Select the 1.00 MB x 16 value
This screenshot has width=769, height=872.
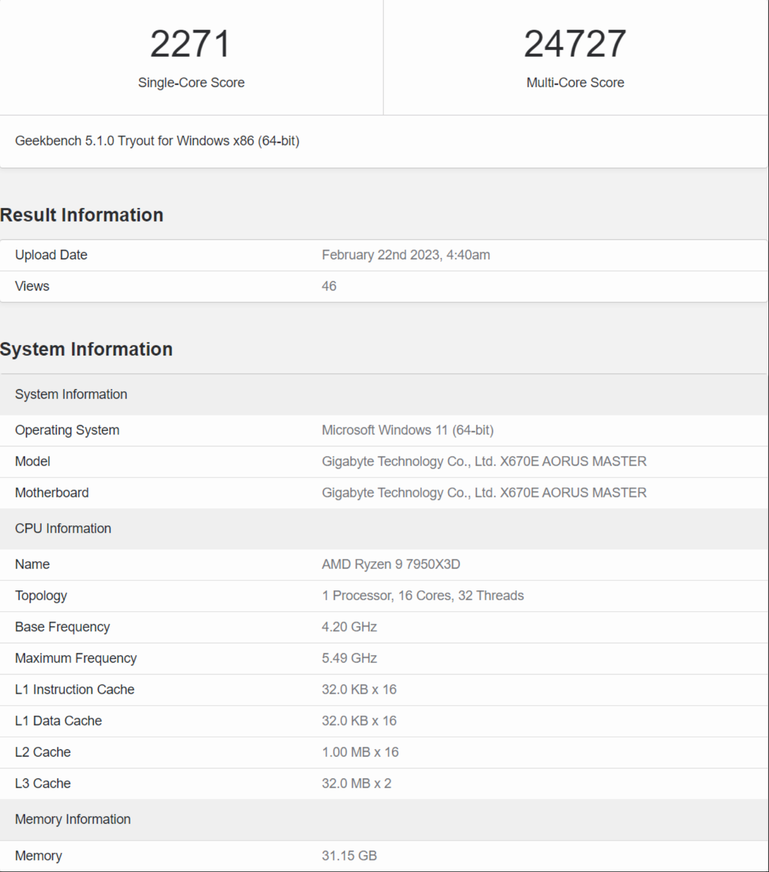point(360,752)
